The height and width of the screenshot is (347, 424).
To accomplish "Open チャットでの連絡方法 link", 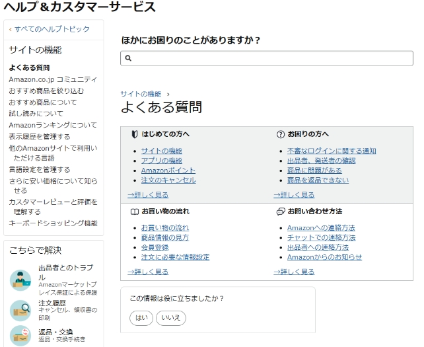I will [x=321, y=238].
